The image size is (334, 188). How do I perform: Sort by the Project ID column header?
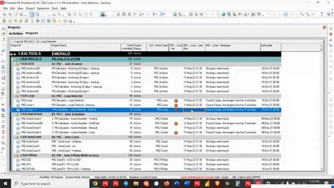point(30,47)
